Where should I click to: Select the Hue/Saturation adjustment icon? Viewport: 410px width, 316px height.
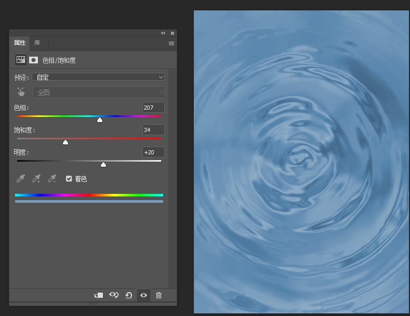pyautogui.click(x=21, y=60)
